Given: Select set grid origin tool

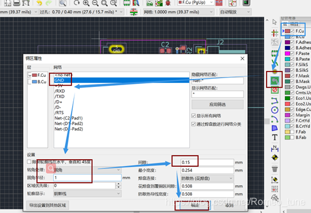Looking at the screenshot, I should [x=275, y=180].
